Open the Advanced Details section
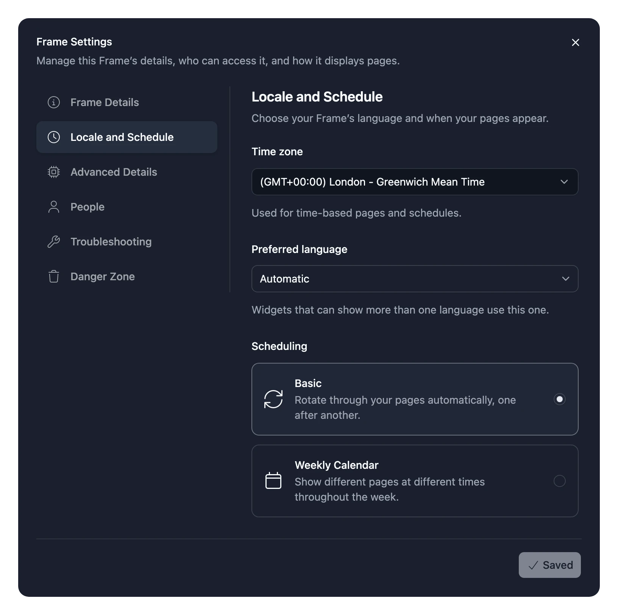This screenshot has width=618, height=615. 127,172
